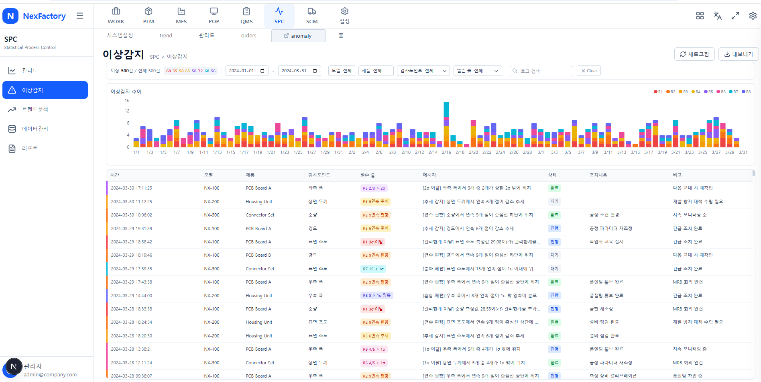
Task: Click the 새로고침 refresh button
Action: [x=694, y=54]
